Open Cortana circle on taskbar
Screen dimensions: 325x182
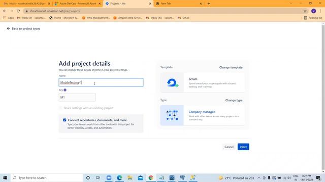(88, 177)
